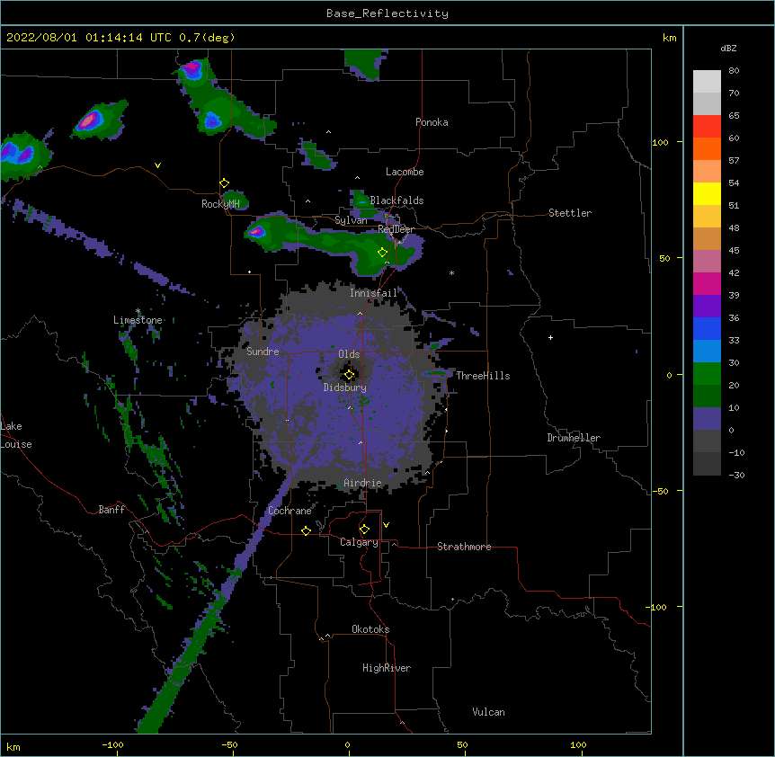Image resolution: width=775 pixels, height=757 pixels.
Task: Click the Innisfail town label
Action: [x=374, y=293]
